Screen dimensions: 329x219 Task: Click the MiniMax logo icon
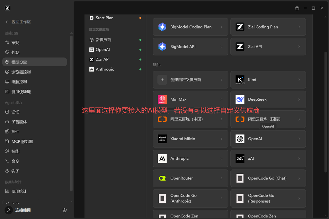pyautogui.click(x=162, y=99)
